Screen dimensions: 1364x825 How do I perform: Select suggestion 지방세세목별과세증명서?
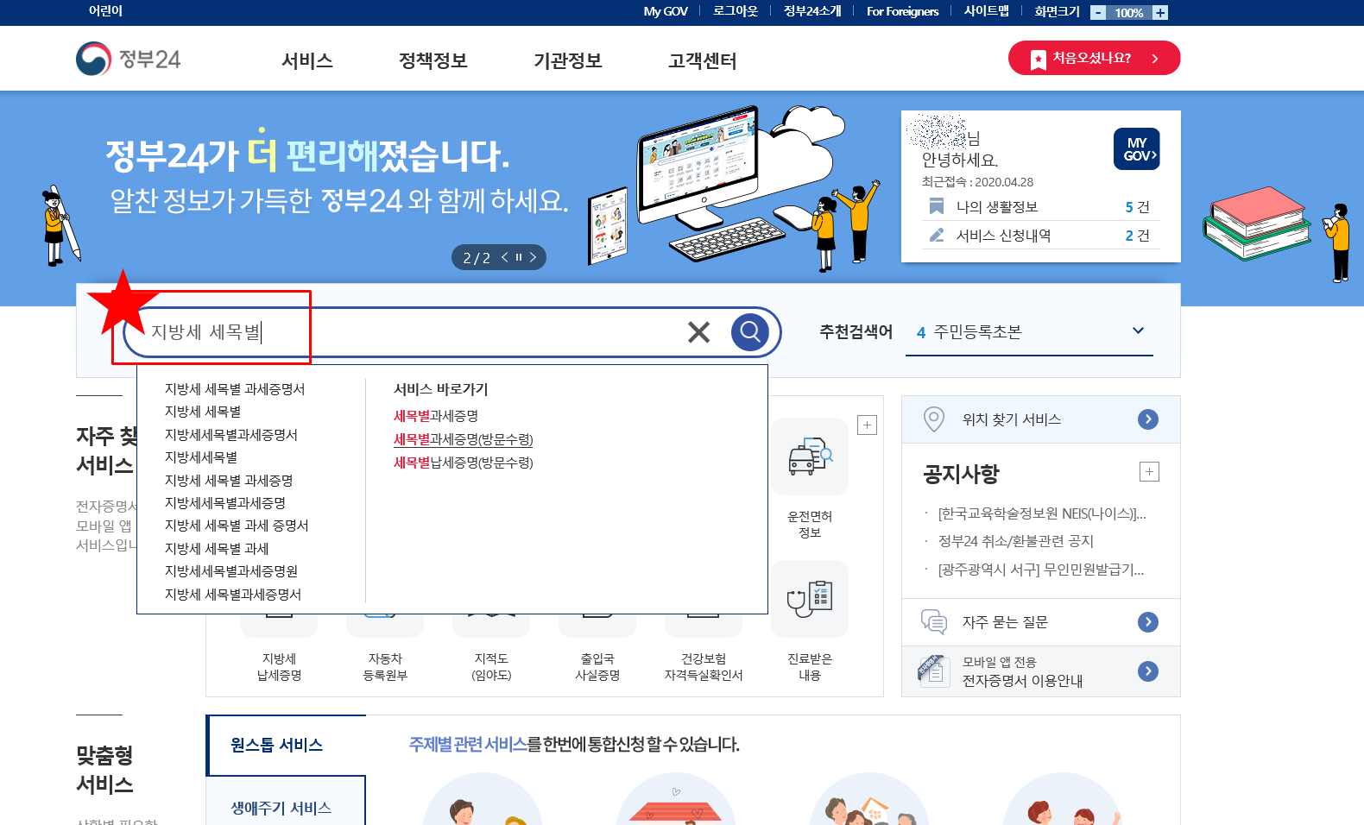click(231, 435)
